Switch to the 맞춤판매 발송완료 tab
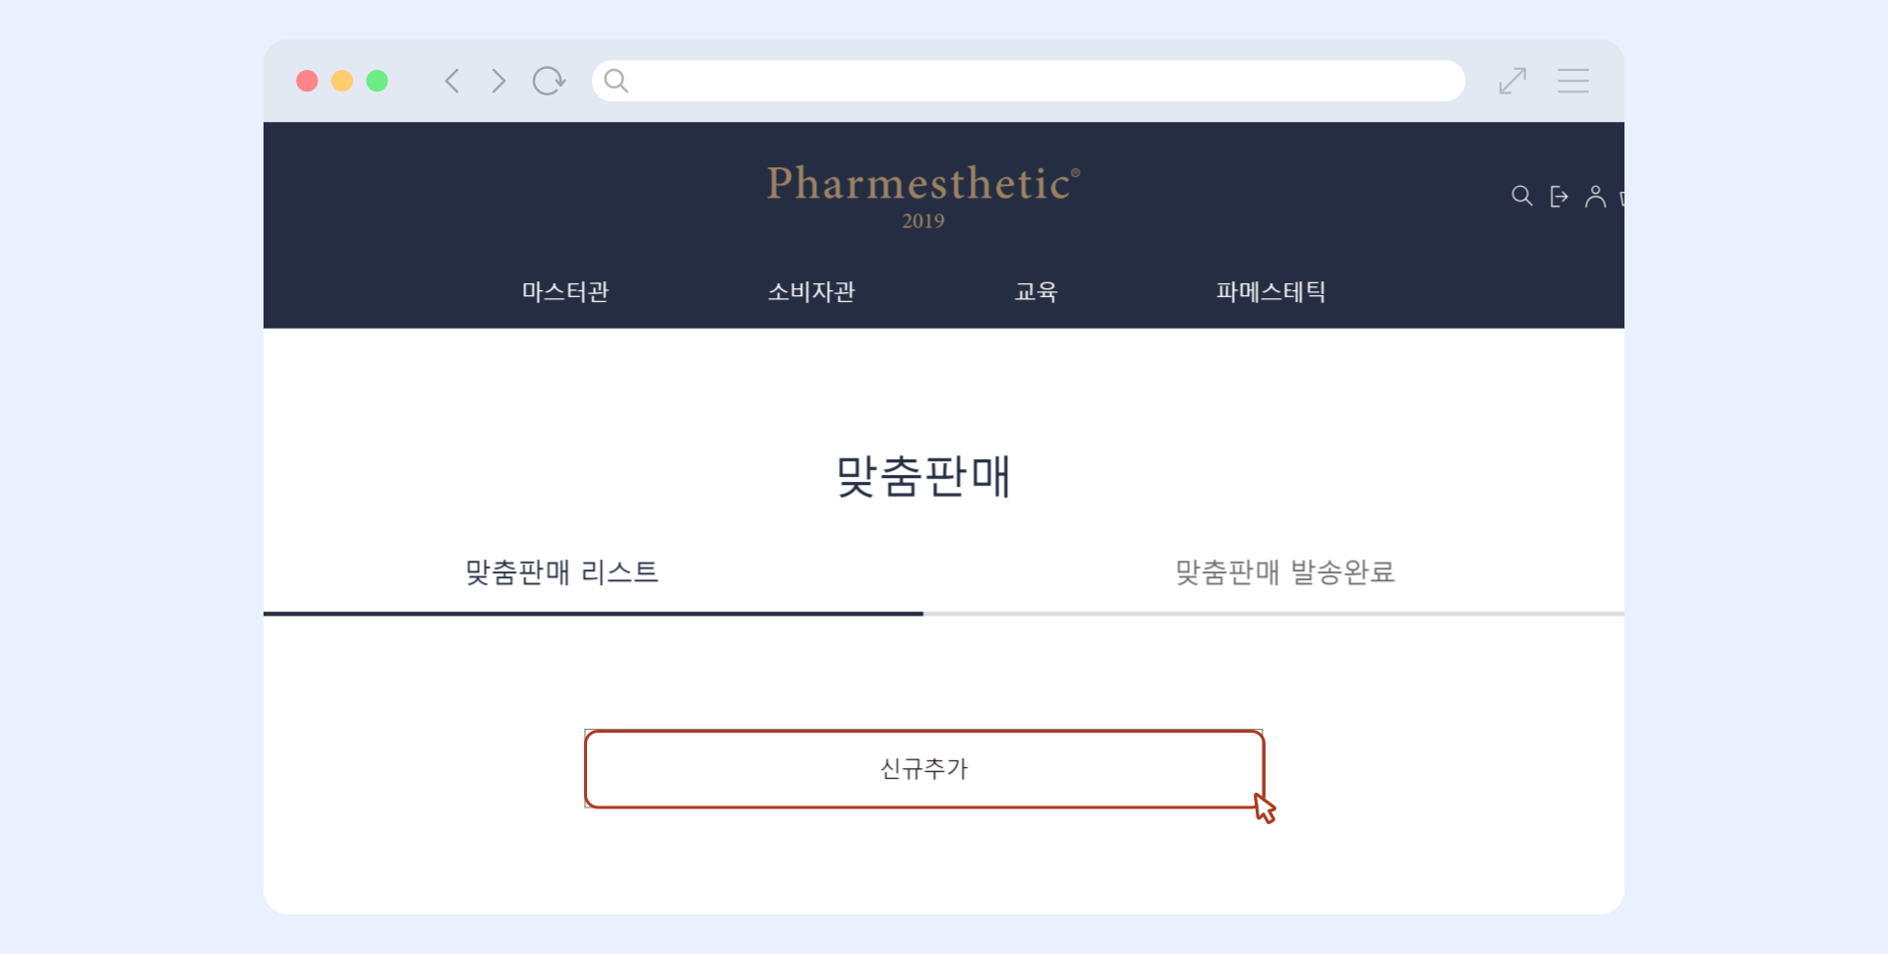This screenshot has width=1888, height=954. (x=1285, y=572)
